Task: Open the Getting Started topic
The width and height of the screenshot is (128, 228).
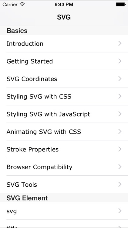Action: tap(64, 61)
